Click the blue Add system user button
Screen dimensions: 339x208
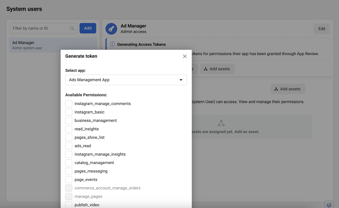[88, 28]
